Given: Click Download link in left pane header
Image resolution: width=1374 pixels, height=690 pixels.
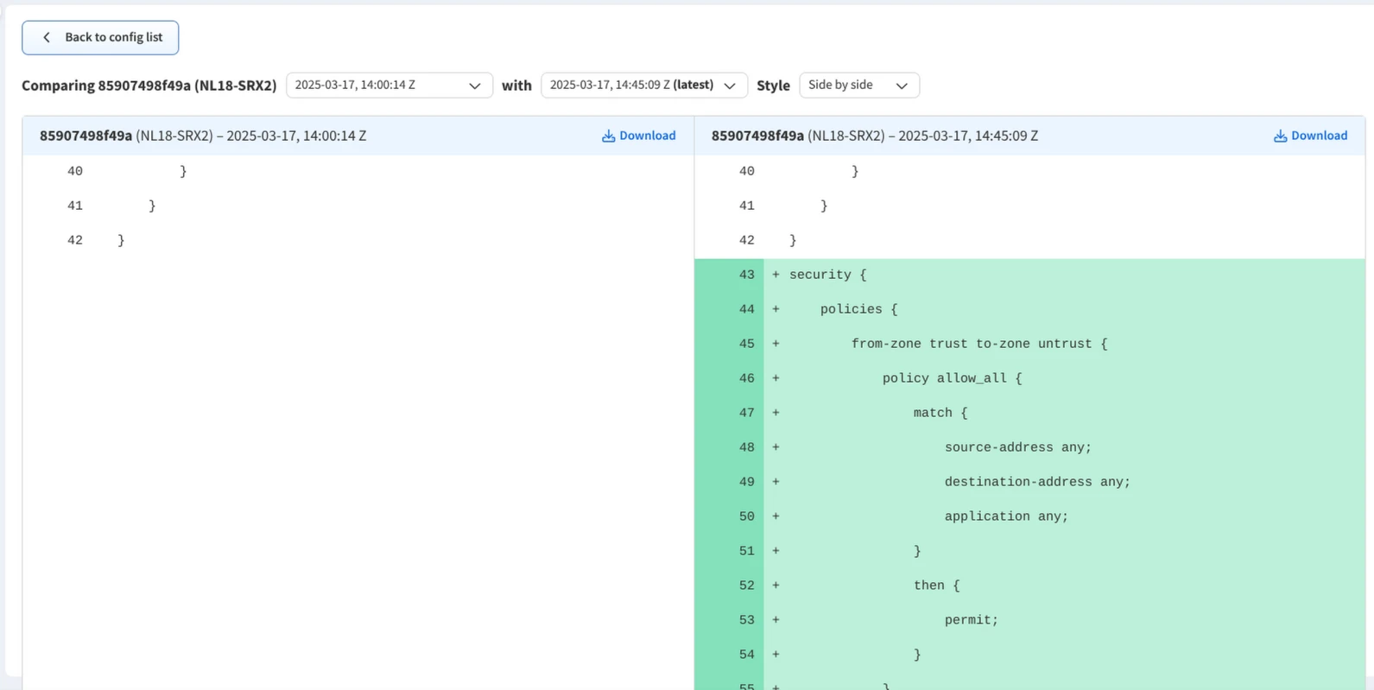Looking at the screenshot, I should [647, 136].
